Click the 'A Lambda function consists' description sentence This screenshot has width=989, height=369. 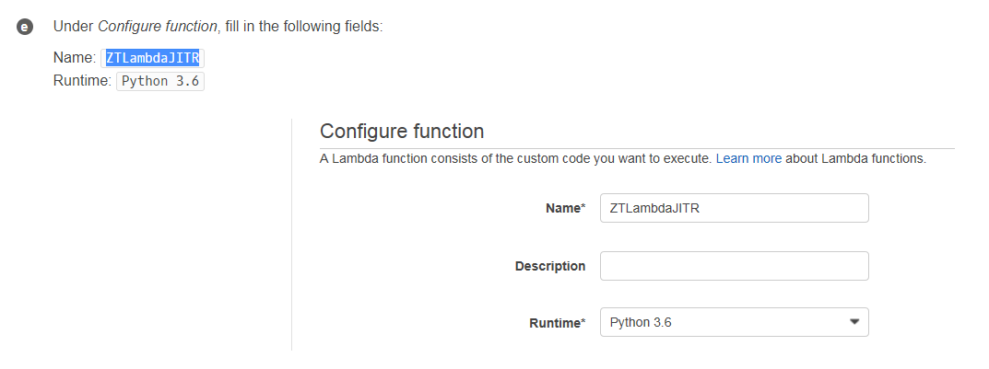point(516,158)
